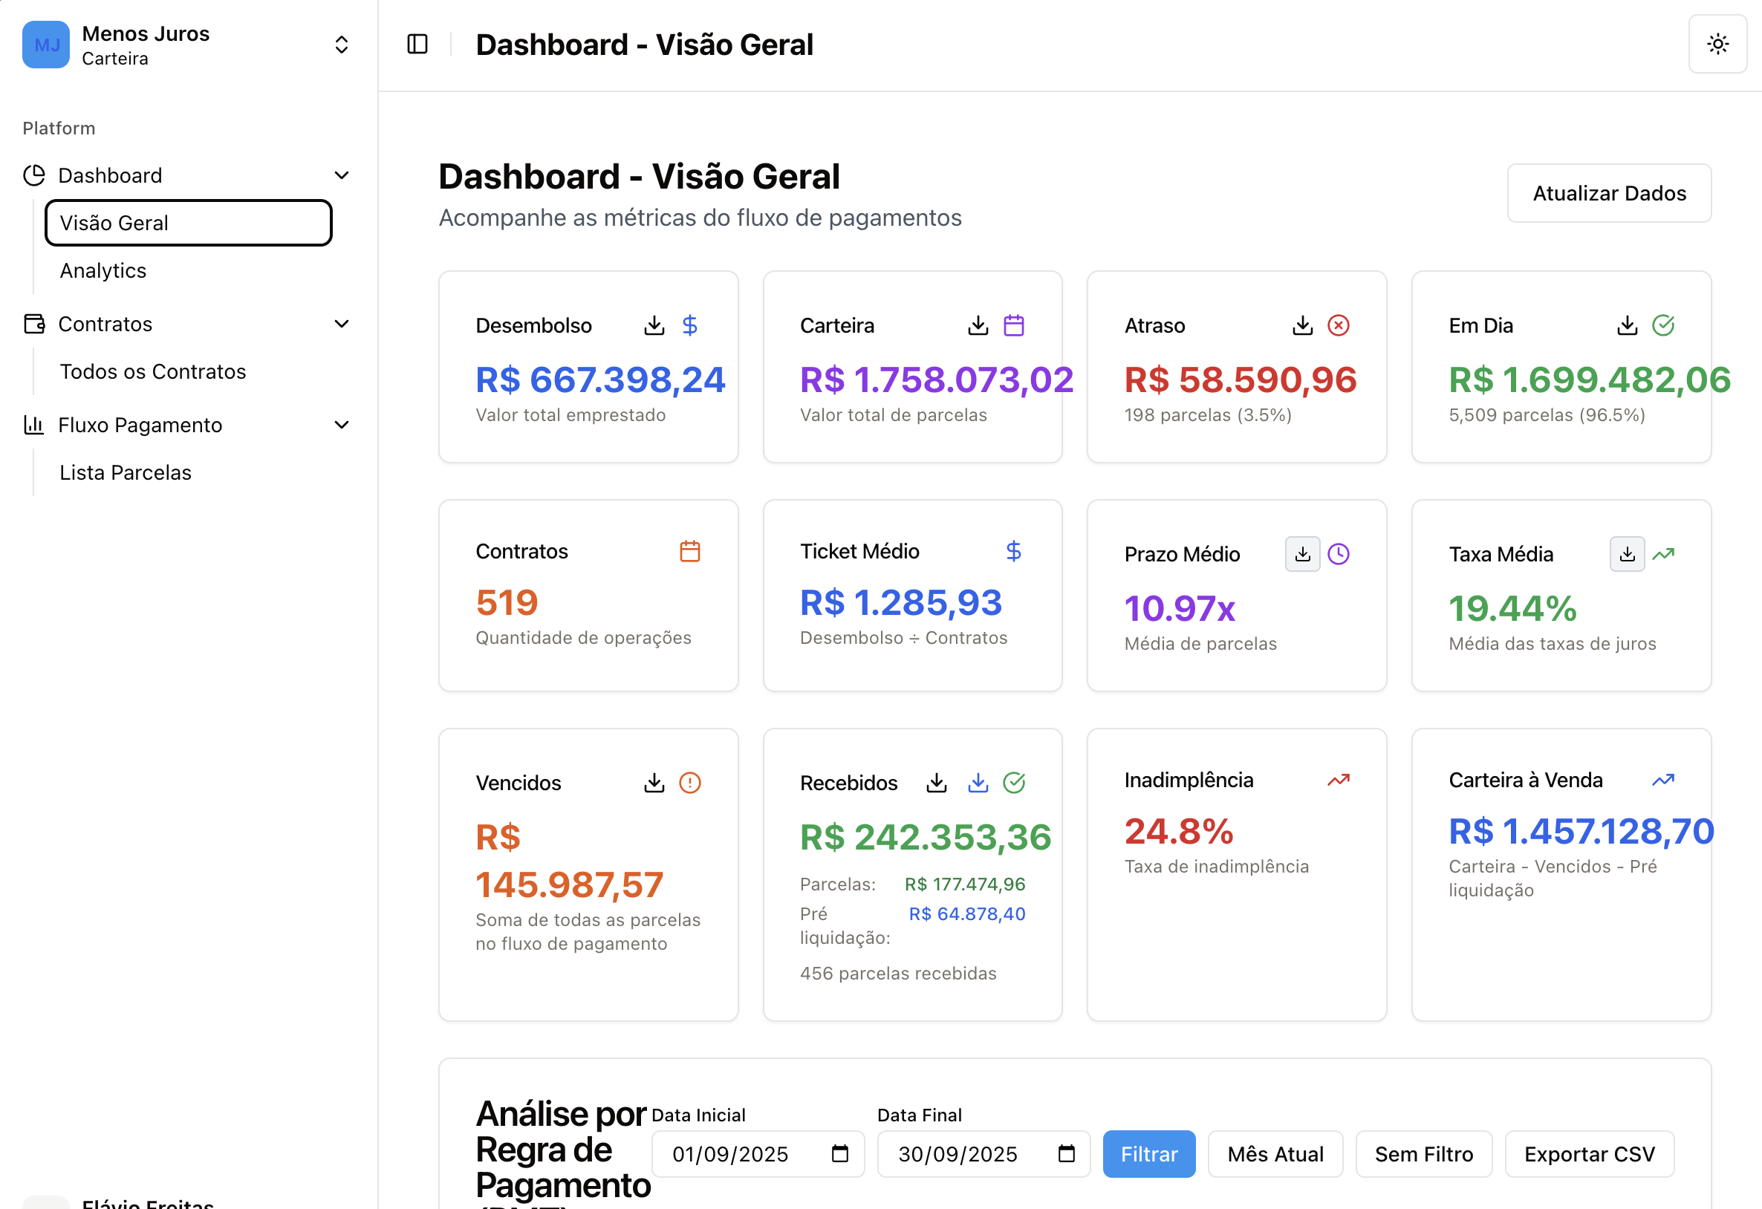Toggle the light/dark theme sun button
Image resolution: width=1762 pixels, height=1209 pixels.
(x=1717, y=44)
